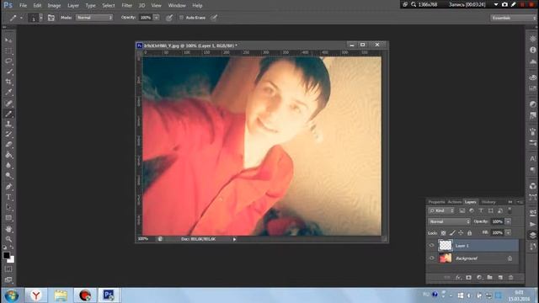Select the Eyedropper tool
The width and height of the screenshot is (539, 303).
[8, 92]
